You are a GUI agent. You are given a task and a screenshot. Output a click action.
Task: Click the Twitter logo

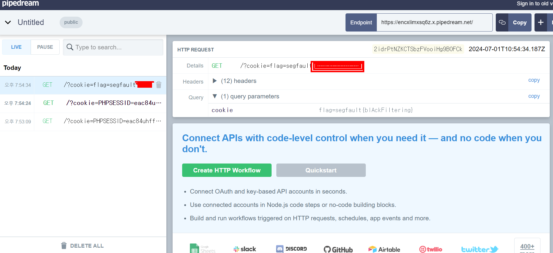[480, 249]
